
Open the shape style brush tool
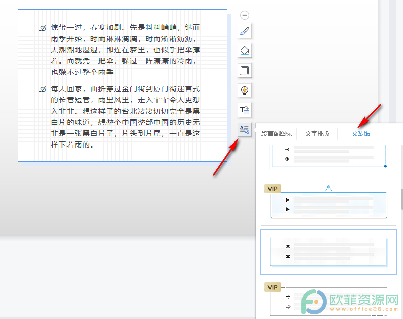click(245, 31)
